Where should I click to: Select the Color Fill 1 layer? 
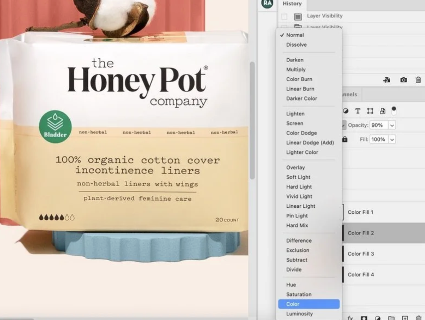click(383, 212)
